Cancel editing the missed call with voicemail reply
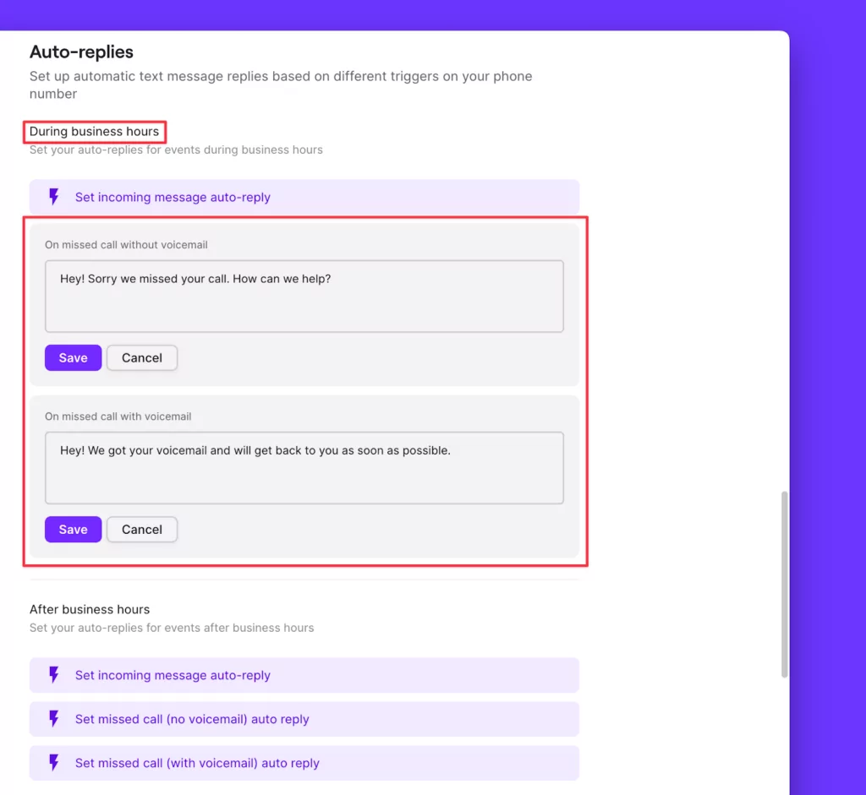866x795 pixels. coord(141,529)
